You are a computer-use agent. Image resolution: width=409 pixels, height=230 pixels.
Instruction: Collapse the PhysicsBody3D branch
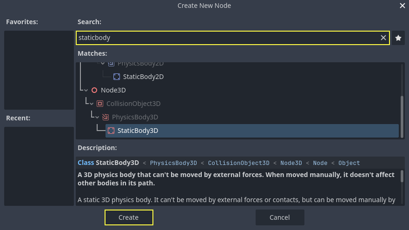click(98, 117)
